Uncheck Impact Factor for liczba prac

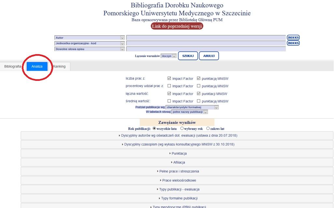(x=169, y=79)
